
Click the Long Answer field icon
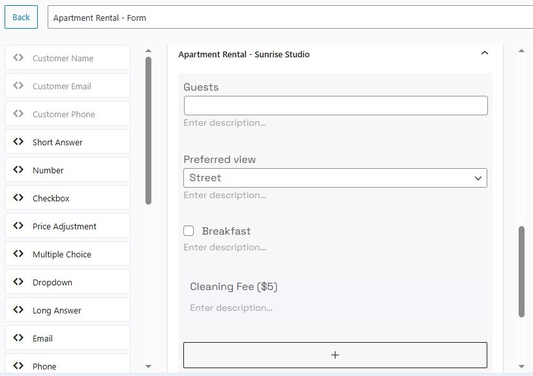[18, 310]
